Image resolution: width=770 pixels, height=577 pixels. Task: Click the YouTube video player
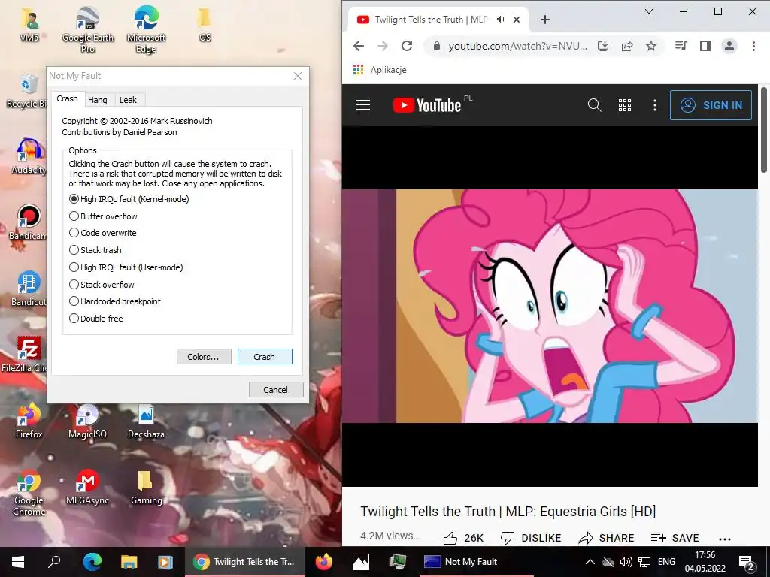coord(550,307)
